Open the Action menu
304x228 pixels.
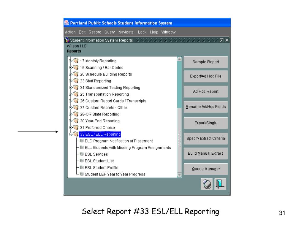point(70,32)
